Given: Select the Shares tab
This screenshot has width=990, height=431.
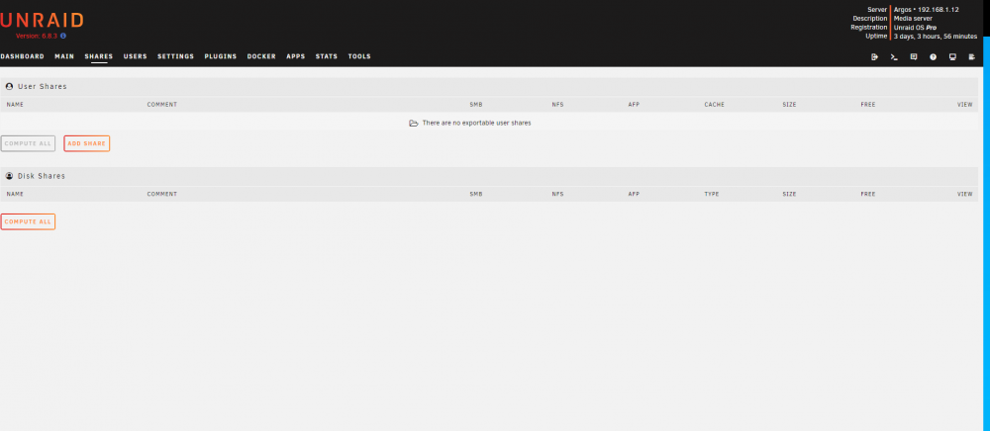Looking at the screenshot, I should click(98, 56).
